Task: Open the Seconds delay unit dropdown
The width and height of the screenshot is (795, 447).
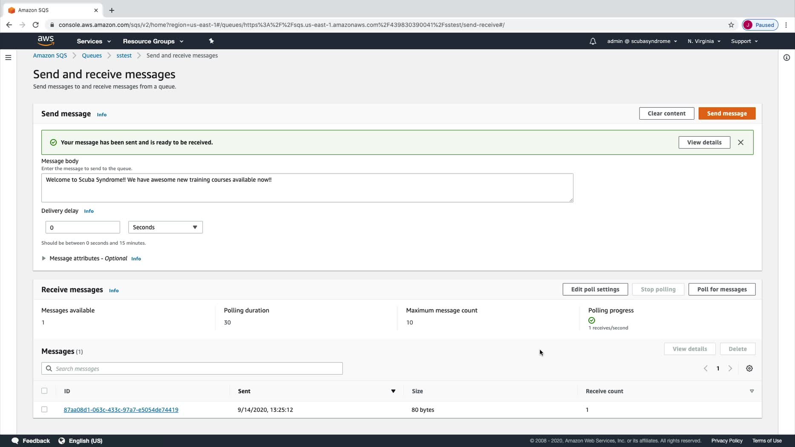Action: [x=165, y=227]
